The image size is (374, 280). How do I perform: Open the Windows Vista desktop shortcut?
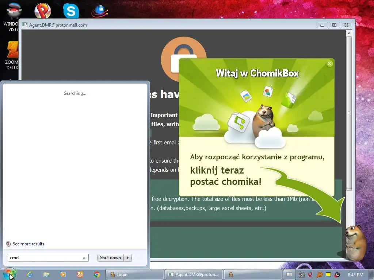[12, 17]
